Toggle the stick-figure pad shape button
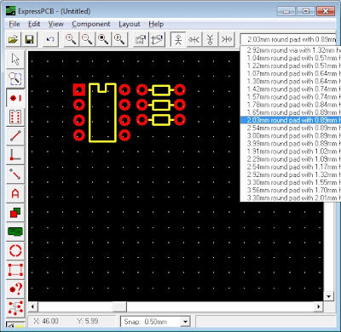Screen dimensions: 341x332 (178, 39)
